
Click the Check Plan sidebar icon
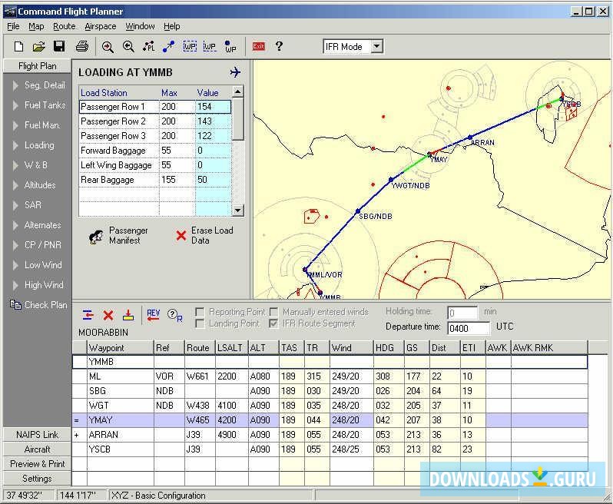pyautogui.click(x=15, y=305)
